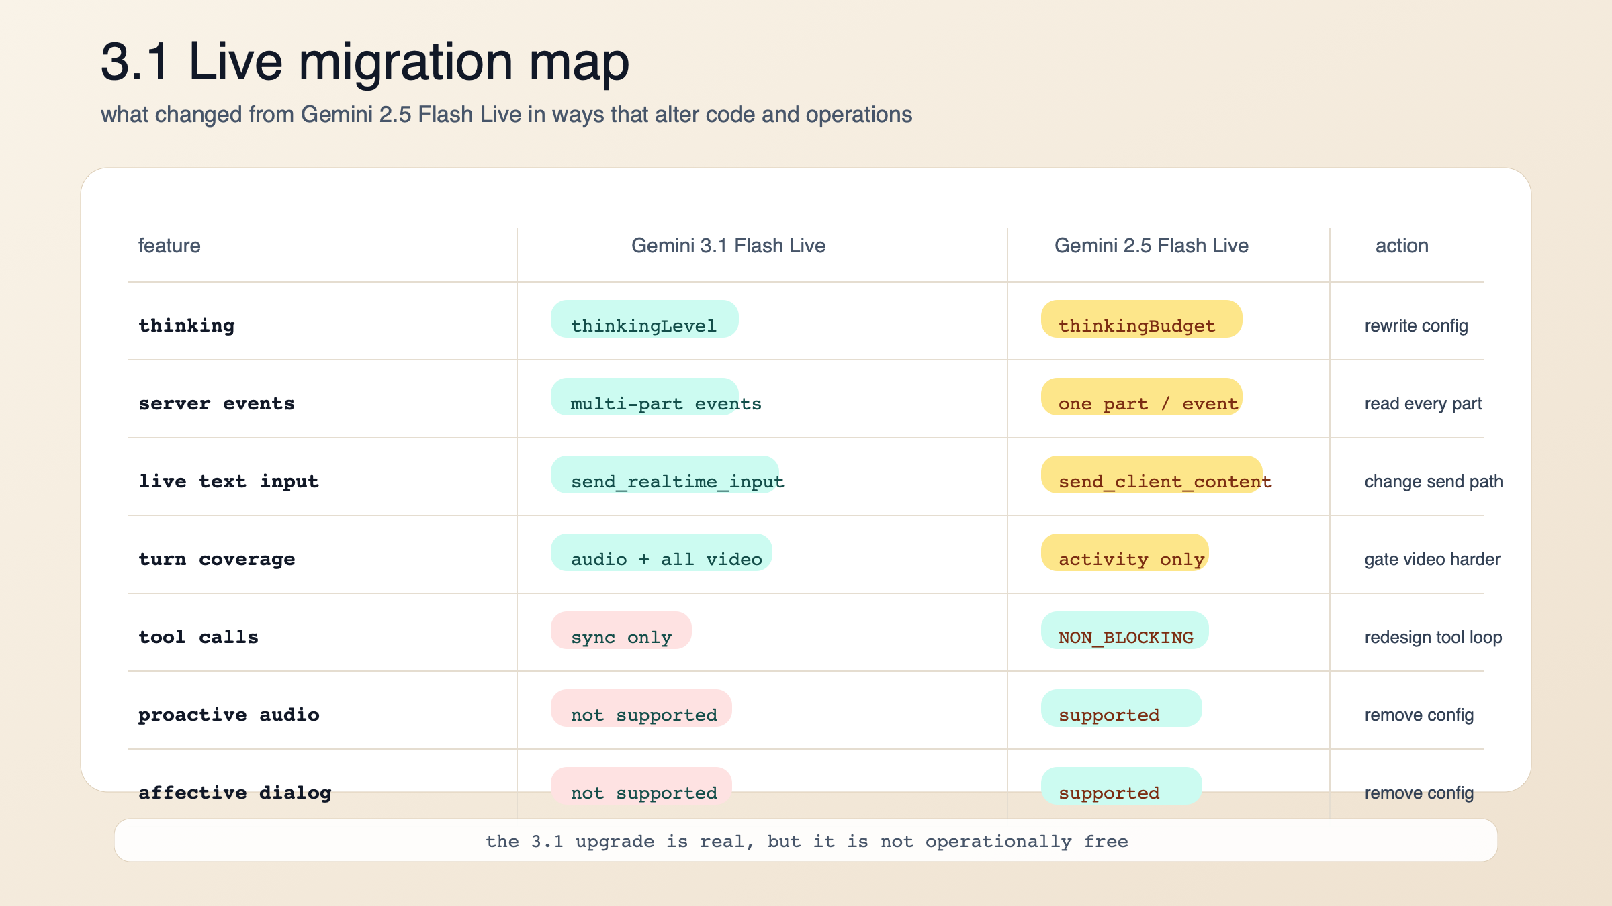The image size is (1612, 906).
Task: Select the footer banner about the 3.1 upgrade
Action: pyautogui.click(x=806, y=841)
